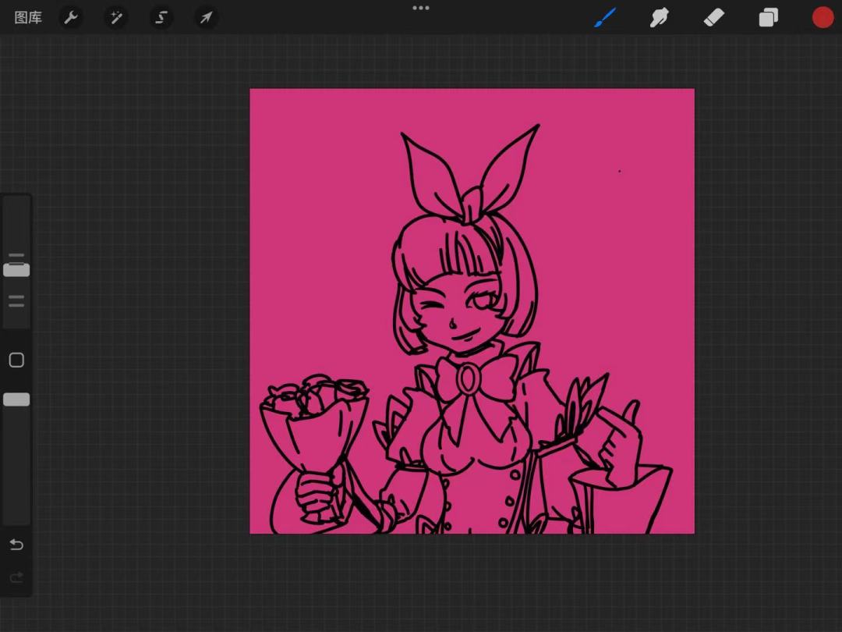Open the Layers panel

pyautogui.click(x=769, y=18)
